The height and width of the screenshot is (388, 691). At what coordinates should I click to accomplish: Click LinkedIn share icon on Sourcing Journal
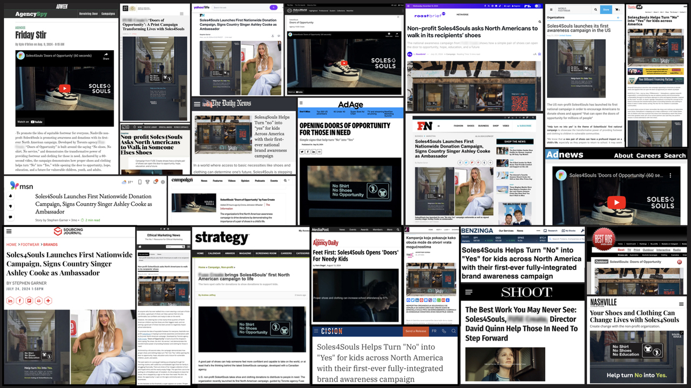tap(10, 301)
